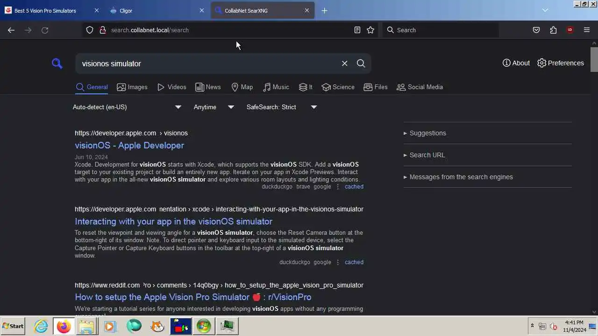Open the How to setup Apple Vision Pro Simulator result
598x336 pixels.
(x=193, y=297)
